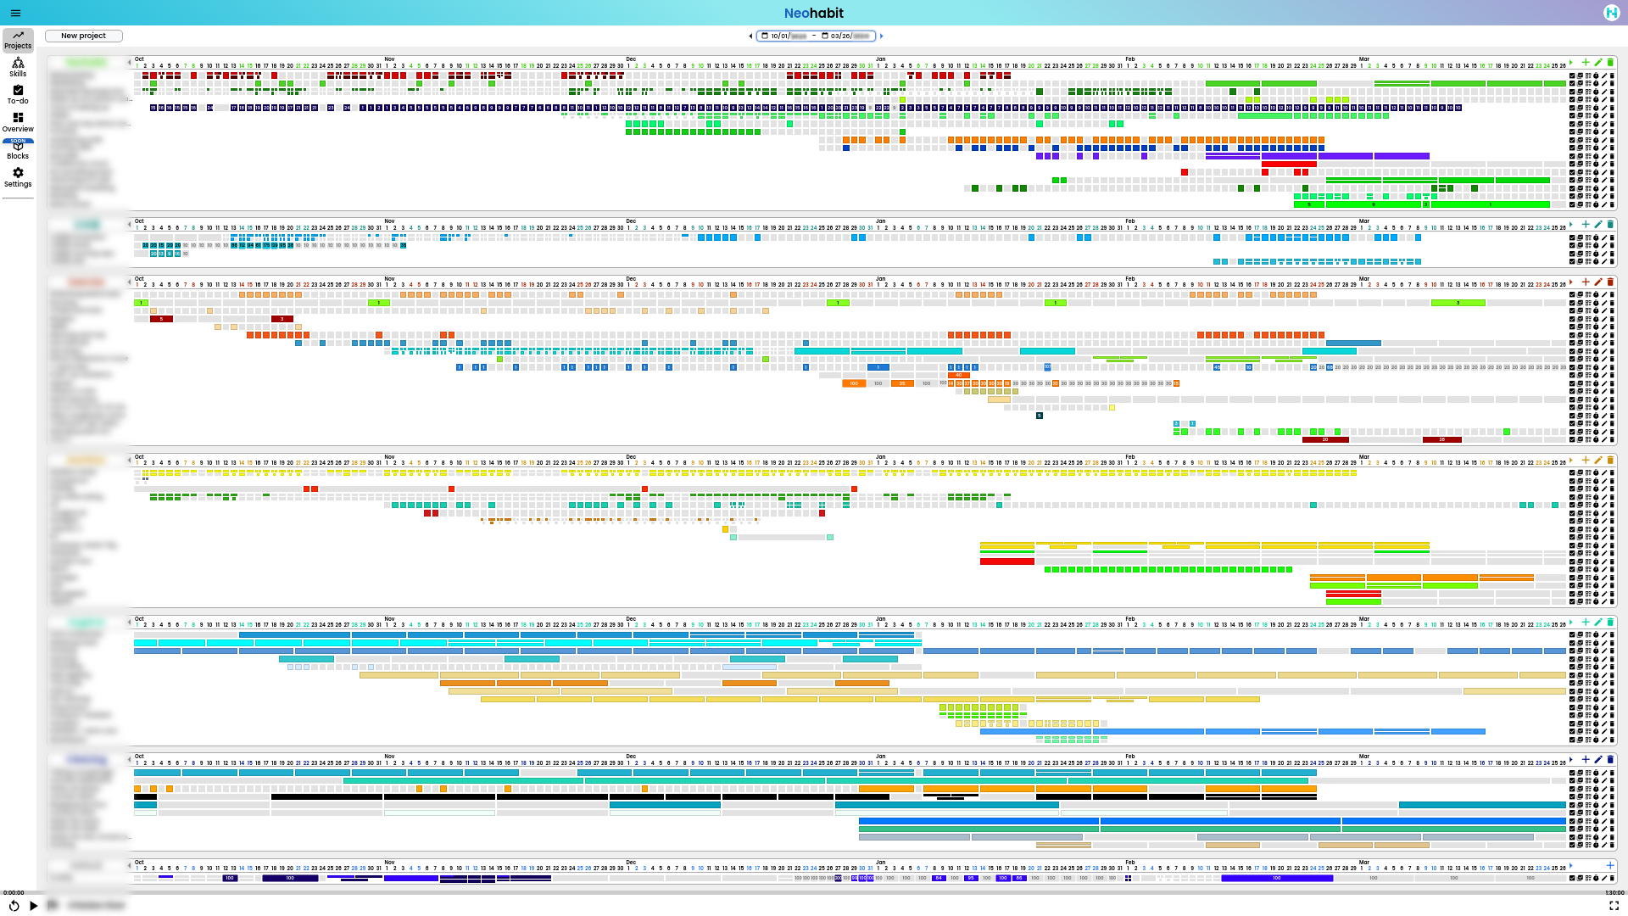Edit the sixth project with the blue pencil

pyautogui.click(x=1598, y=759)
